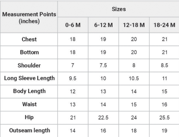Select the Measurement Points (inches) header
The height and width of the screenshot is (137, 179).
29,17
